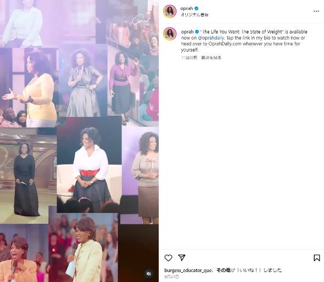324x282 pixels.
Task: Open oprah avatar beside the caption
Action: [x=170, y=34]
